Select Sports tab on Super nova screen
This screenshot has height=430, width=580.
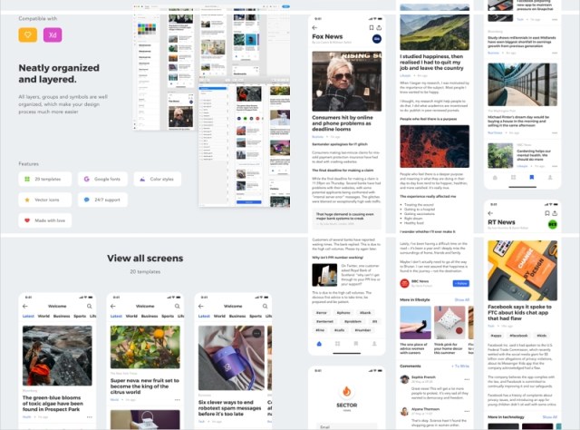pyautogui.click(x=168, y=317)
